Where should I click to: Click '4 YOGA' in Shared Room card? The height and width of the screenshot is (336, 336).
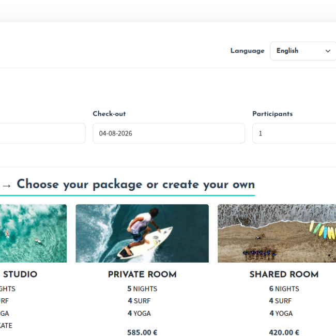281,313
